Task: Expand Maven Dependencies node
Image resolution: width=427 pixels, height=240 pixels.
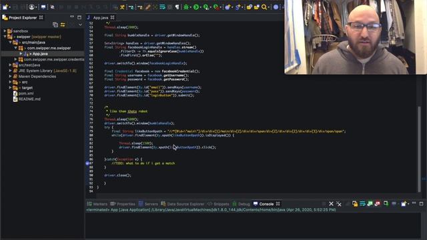Action: pyautogui.click(x=11, y=77)
